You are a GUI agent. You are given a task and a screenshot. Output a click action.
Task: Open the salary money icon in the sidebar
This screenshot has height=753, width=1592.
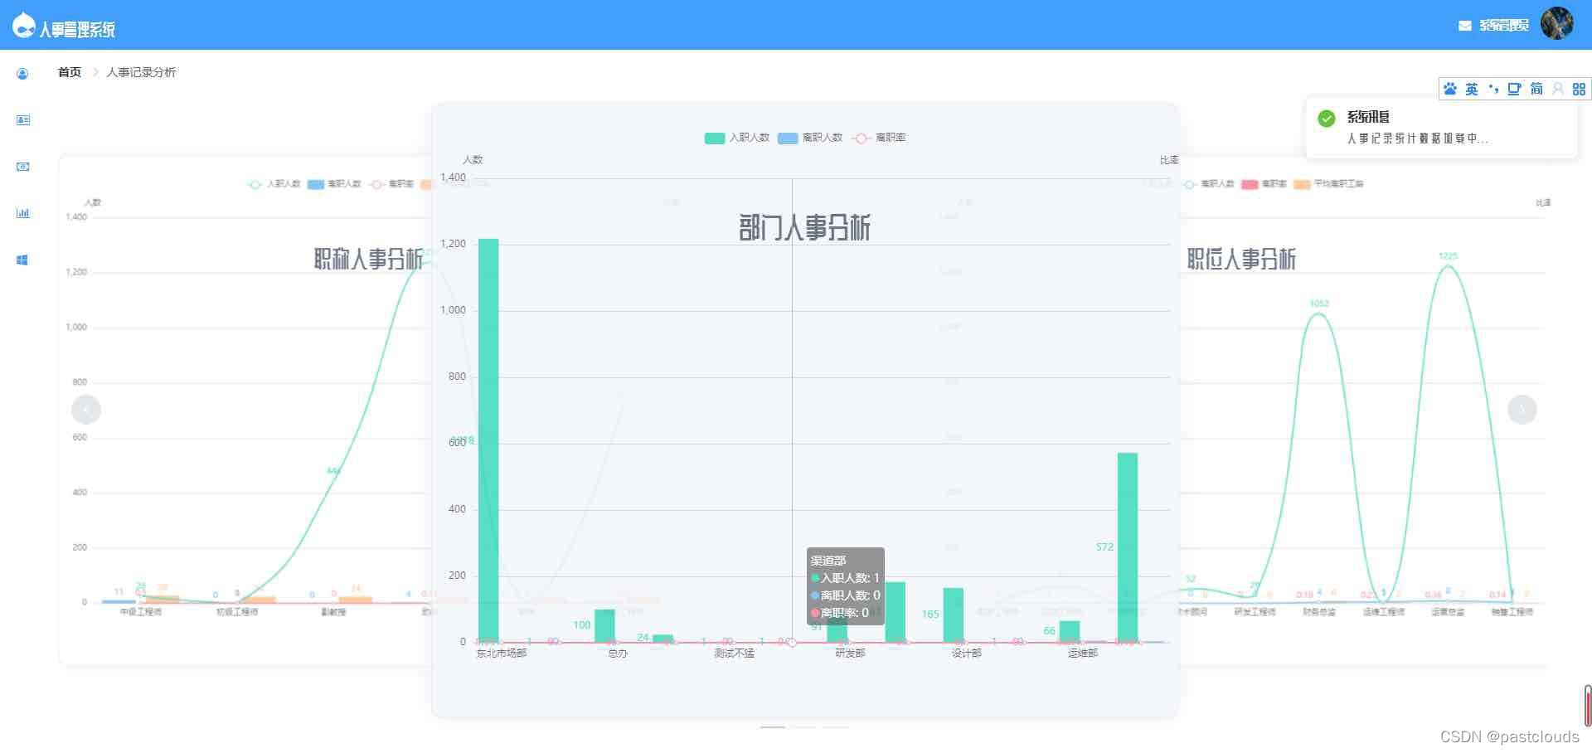(22, 167)
